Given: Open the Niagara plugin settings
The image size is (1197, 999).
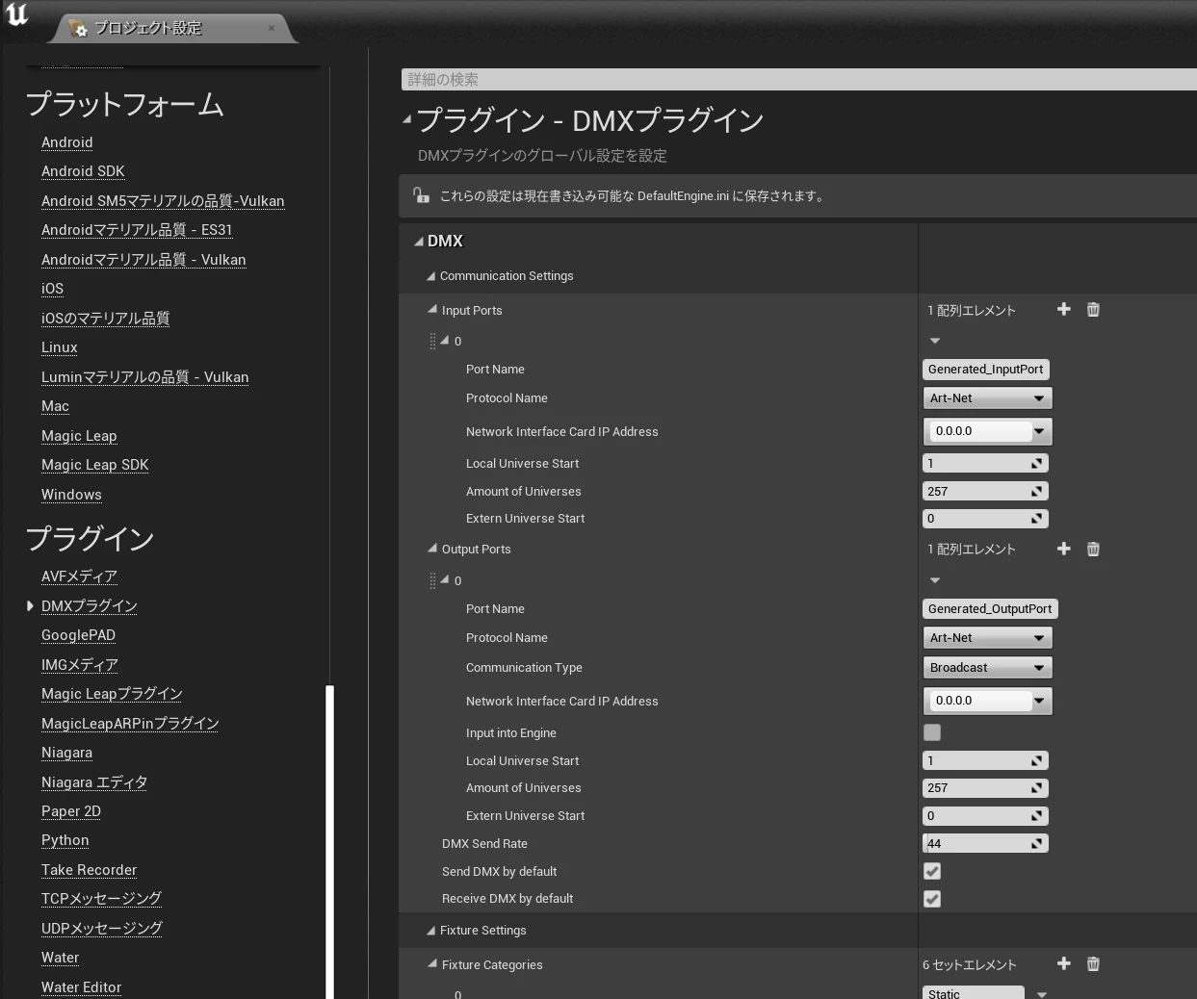Looking at the screenshot, I should (x=67, y=753).
